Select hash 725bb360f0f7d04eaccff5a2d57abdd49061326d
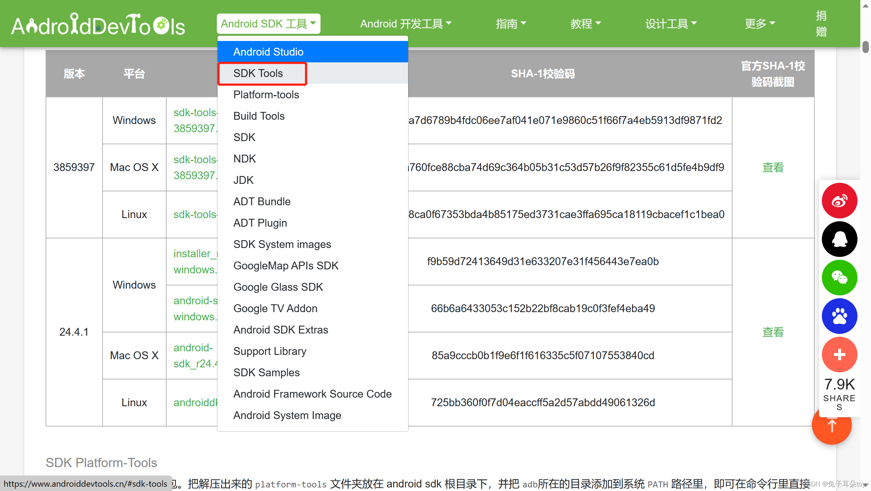The height and width of the screenshot is (491, 871). (543, 402)
